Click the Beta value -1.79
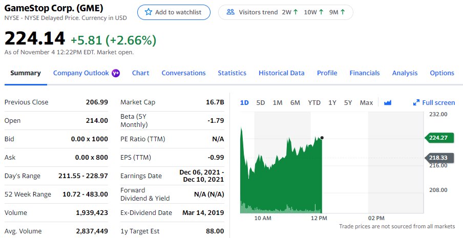Screen dimensions: 463x238 point(216,120)
